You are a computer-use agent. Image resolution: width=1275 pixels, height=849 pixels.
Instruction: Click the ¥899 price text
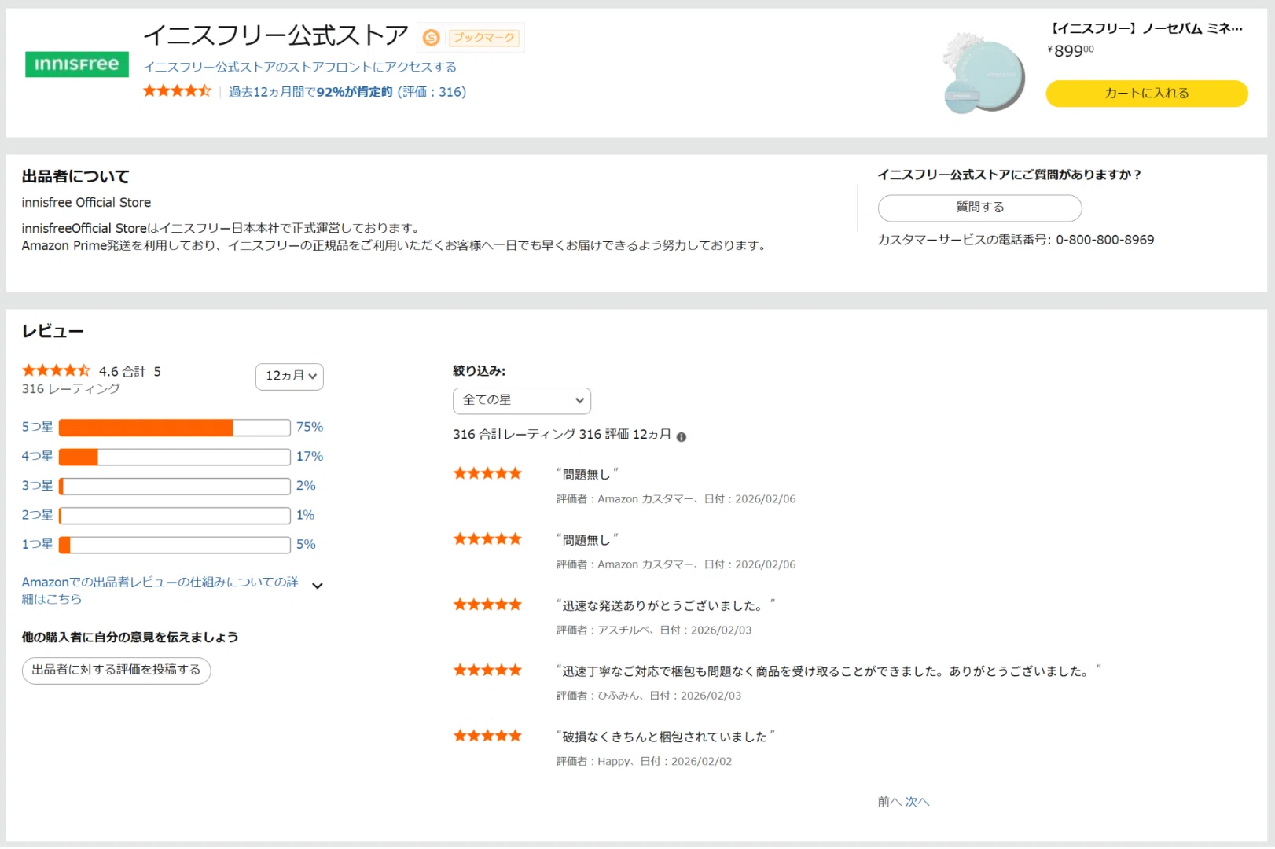[x=1071, y=51]
